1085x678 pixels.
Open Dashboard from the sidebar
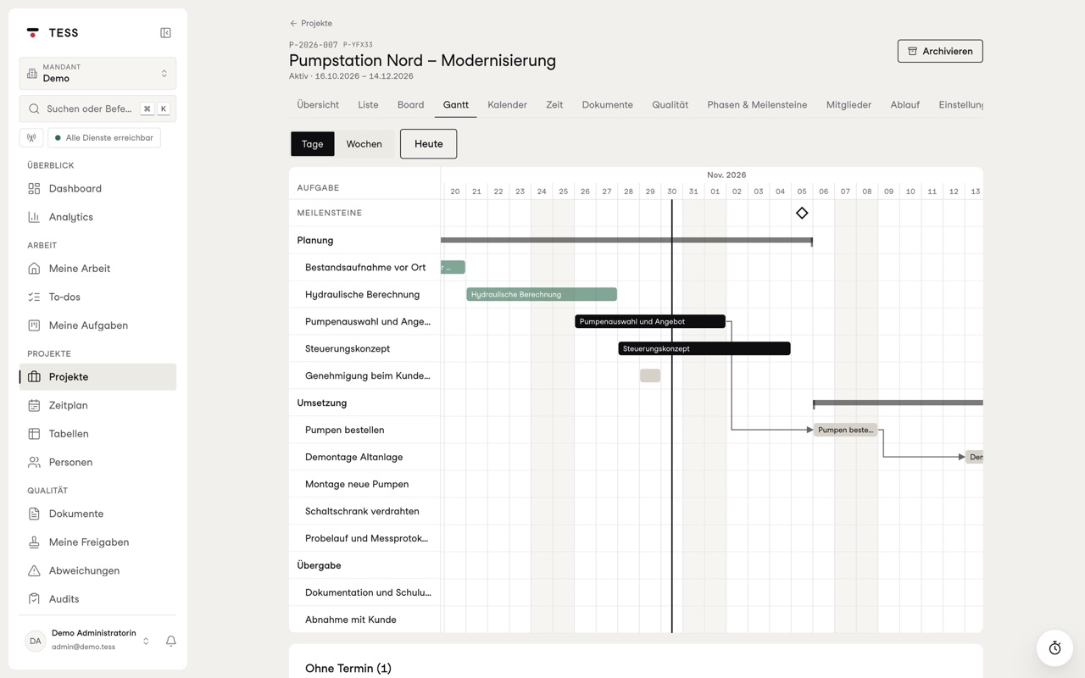(97, 189)
